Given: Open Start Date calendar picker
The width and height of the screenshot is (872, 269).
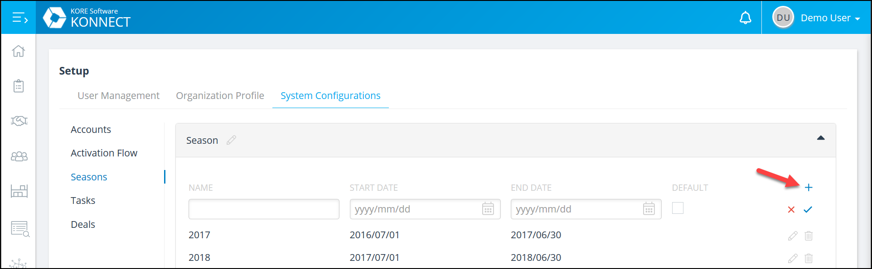Looking at the screenshot, I should (x=488, y=209).
